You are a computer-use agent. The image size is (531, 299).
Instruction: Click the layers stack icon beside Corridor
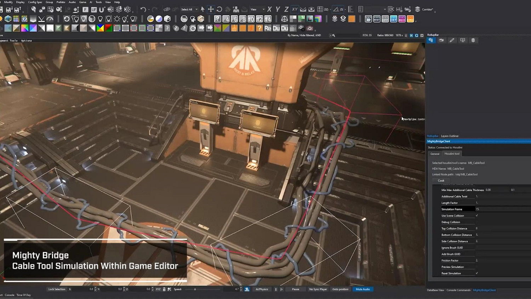[418, 10]
